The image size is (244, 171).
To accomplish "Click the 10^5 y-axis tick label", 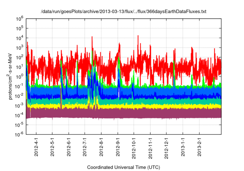I will pyautogui.click(x=19, y=29).
